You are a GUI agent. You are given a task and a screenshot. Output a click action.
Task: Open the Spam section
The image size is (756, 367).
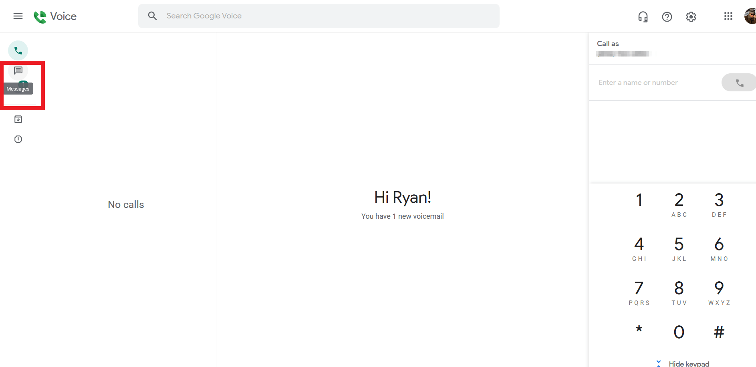[18, 139]
